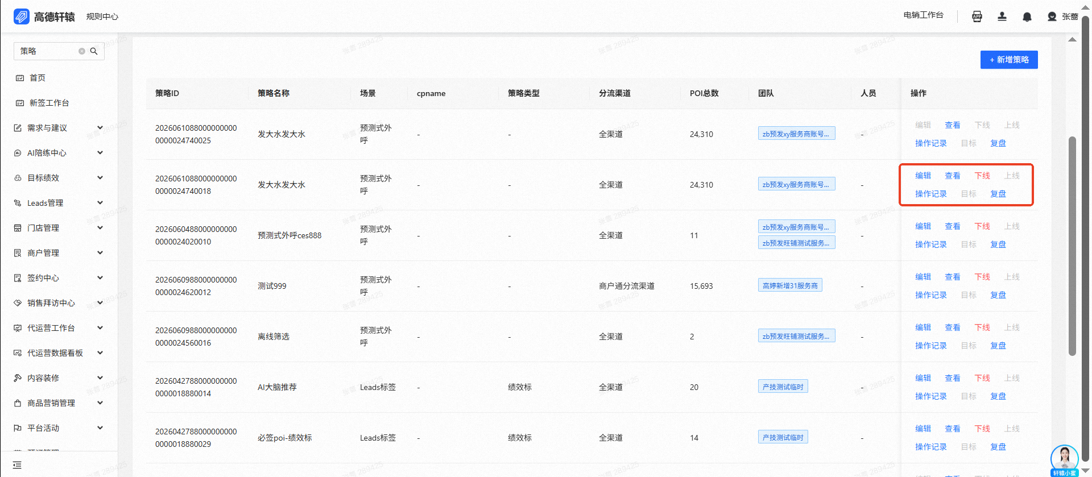
Task: Expand AI陪练中心 menu chevron
Action: pos(100,153)
